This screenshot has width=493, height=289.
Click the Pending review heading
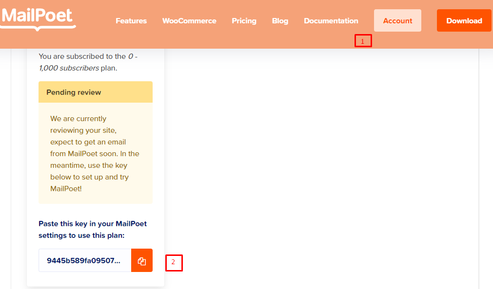[x=74, y=92]
